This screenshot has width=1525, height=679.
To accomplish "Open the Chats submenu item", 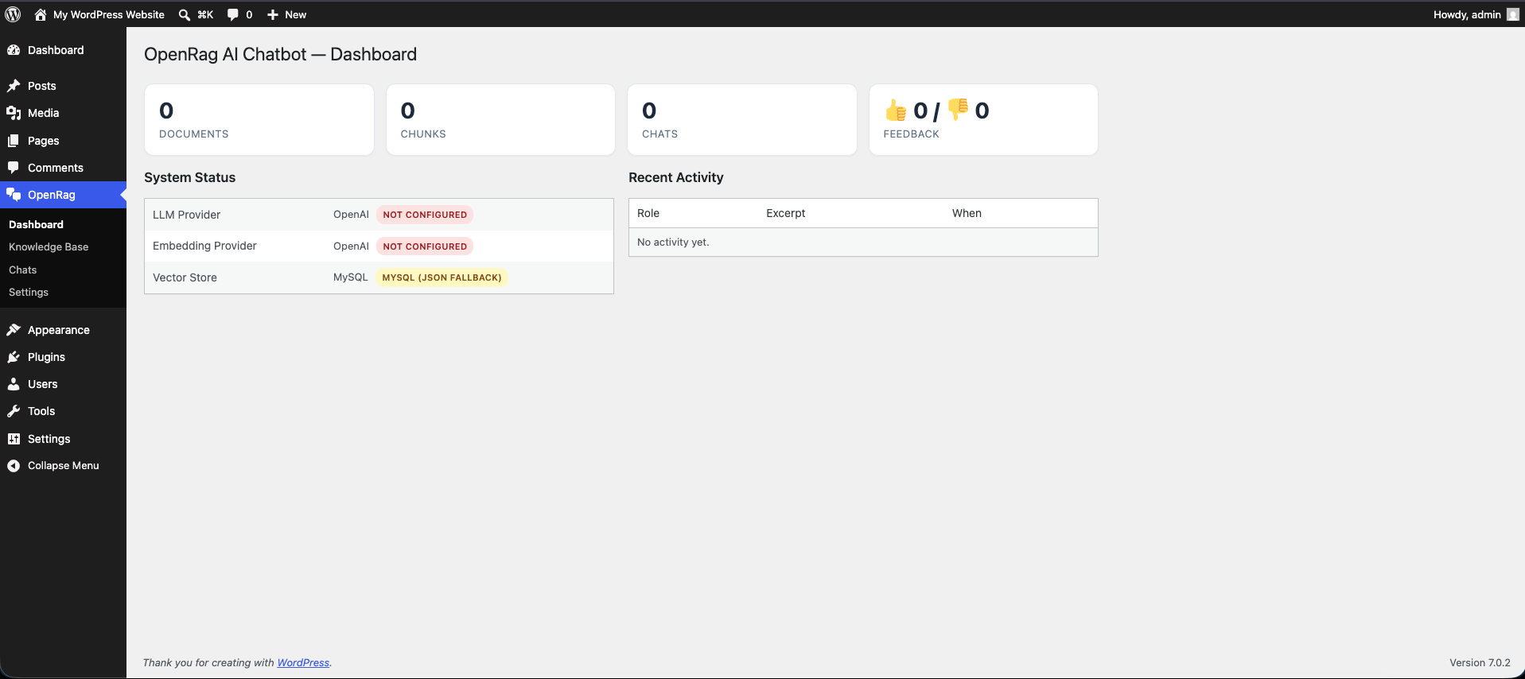I will click(23, 270).
